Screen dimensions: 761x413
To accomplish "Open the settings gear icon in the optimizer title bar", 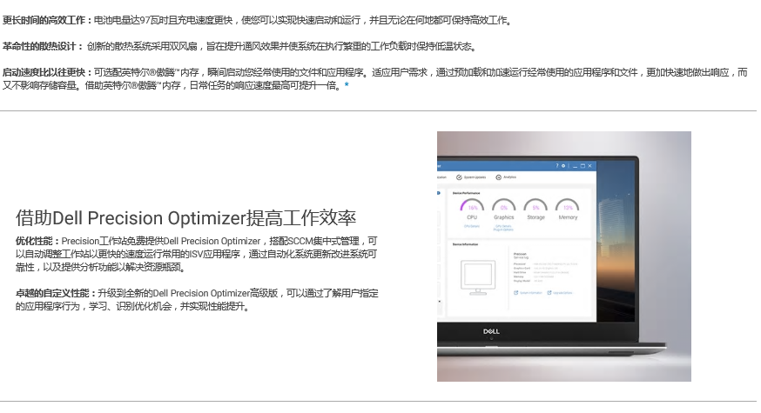I will 563,165.
